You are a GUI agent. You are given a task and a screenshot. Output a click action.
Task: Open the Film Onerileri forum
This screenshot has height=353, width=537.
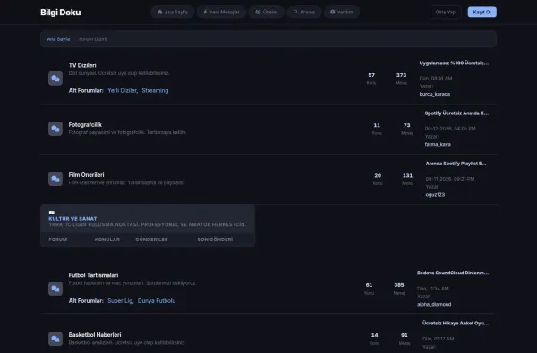click(86, 175)
